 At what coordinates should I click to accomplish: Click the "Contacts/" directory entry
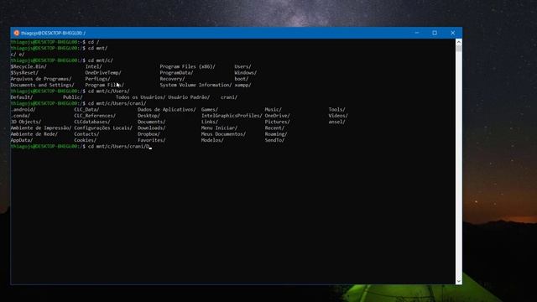click(x=86, y=134)
